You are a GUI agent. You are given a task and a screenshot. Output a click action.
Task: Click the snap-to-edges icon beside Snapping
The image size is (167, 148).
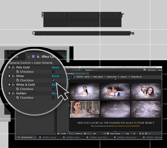pyautogui.click(x=93, y=70)
